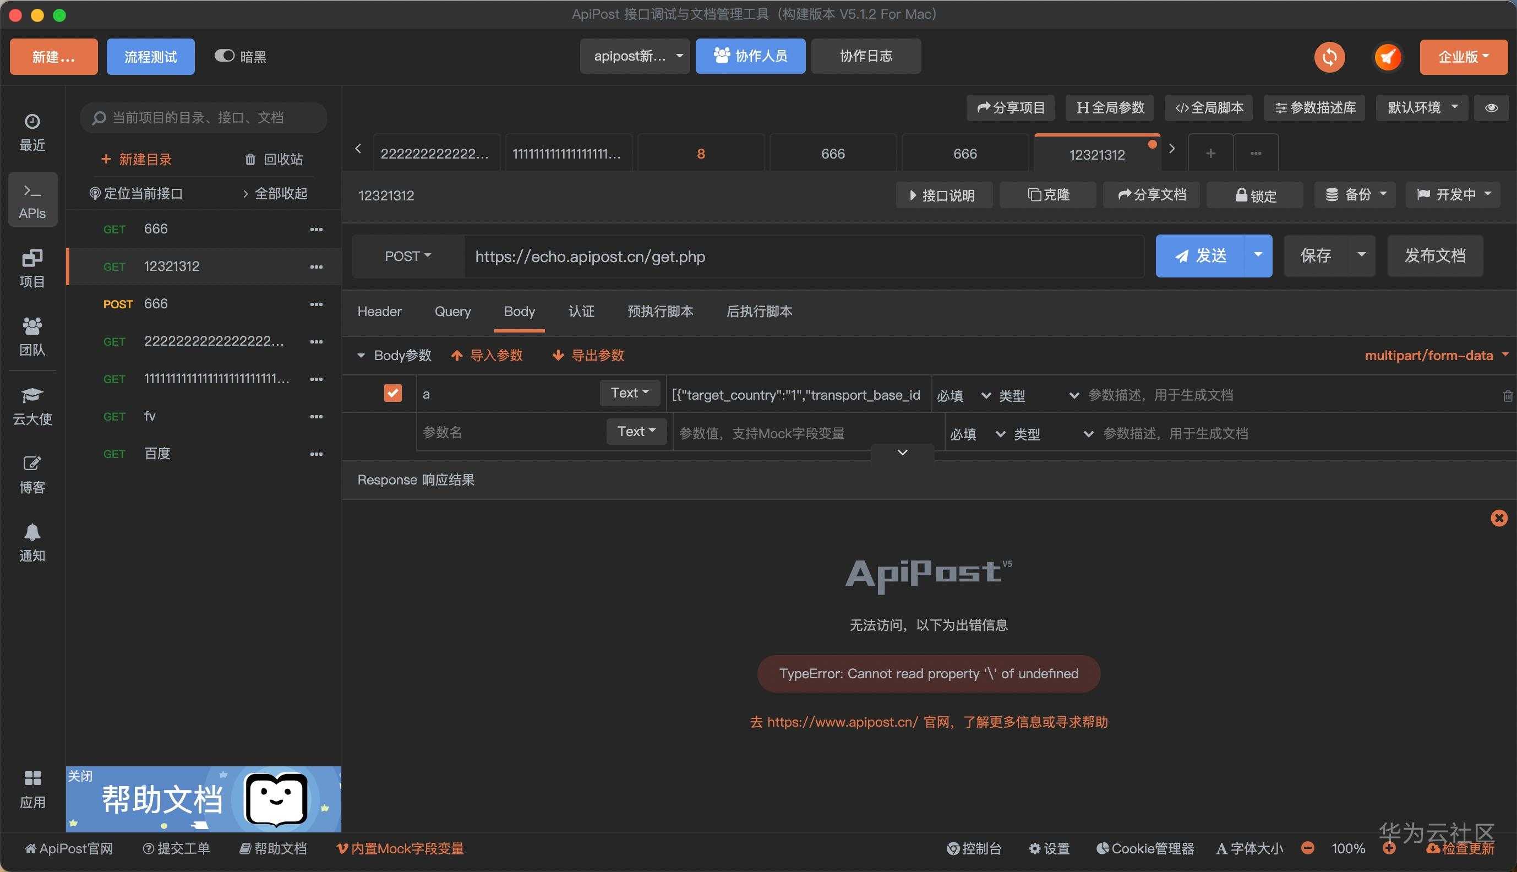Image resolution: width=1517 pixels, height=872 pixels.
Task: Open the 默认环境 environment dropdown
Action: (1422, 108)
